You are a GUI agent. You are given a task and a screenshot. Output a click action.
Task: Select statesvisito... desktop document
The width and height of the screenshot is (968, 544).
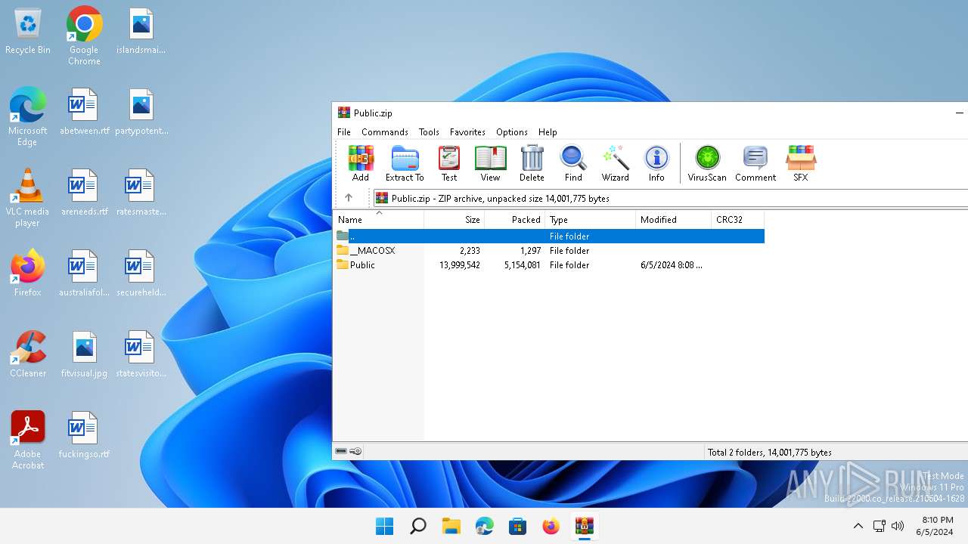(141, 355)
